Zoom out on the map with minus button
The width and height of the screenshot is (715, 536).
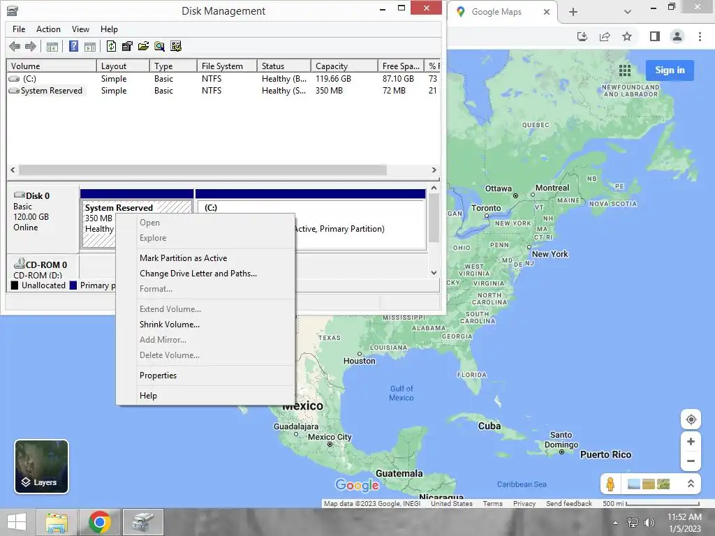click(x=691, y=461)
